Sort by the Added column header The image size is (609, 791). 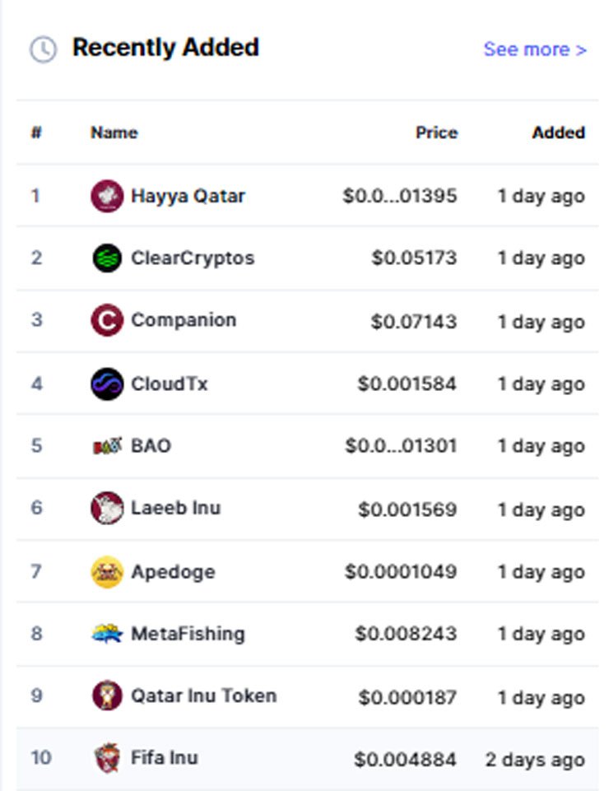(559, 133)
